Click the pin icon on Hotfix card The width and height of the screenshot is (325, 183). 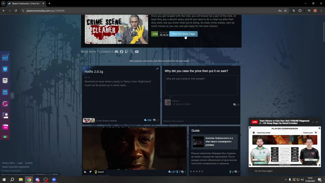pos(157,69)
